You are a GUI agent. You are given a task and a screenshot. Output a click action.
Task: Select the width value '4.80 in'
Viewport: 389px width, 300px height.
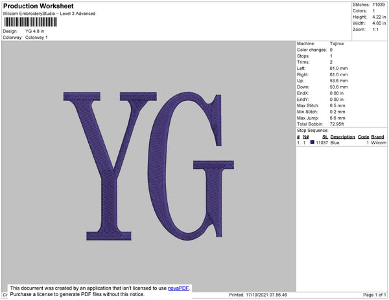coord(379,23)
